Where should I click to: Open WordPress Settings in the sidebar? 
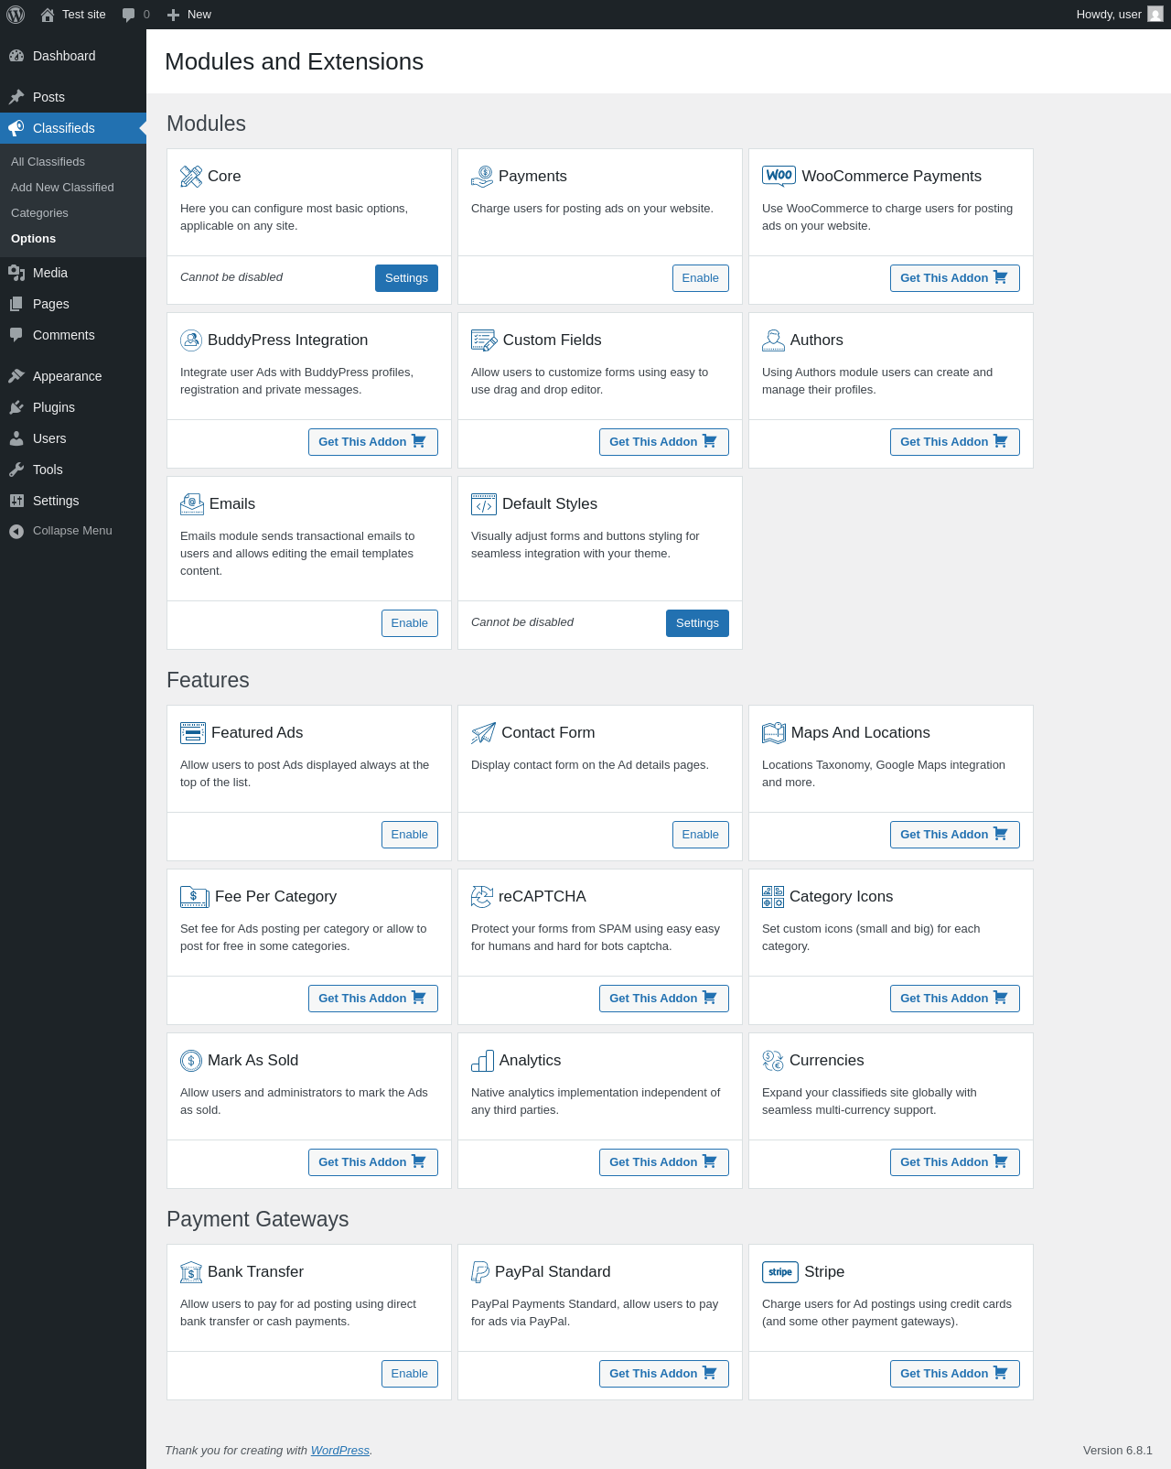tap(73, 501)
